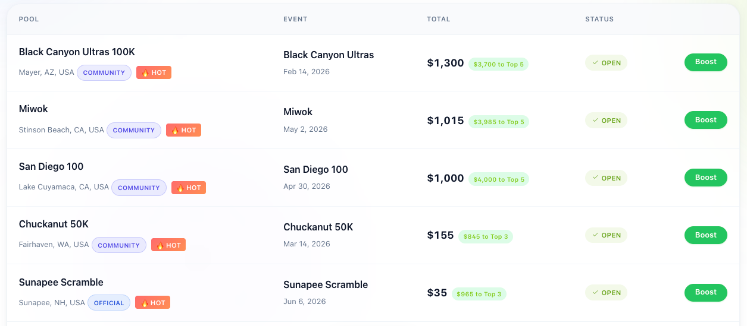Sort by the TOTAL column header

439,19
